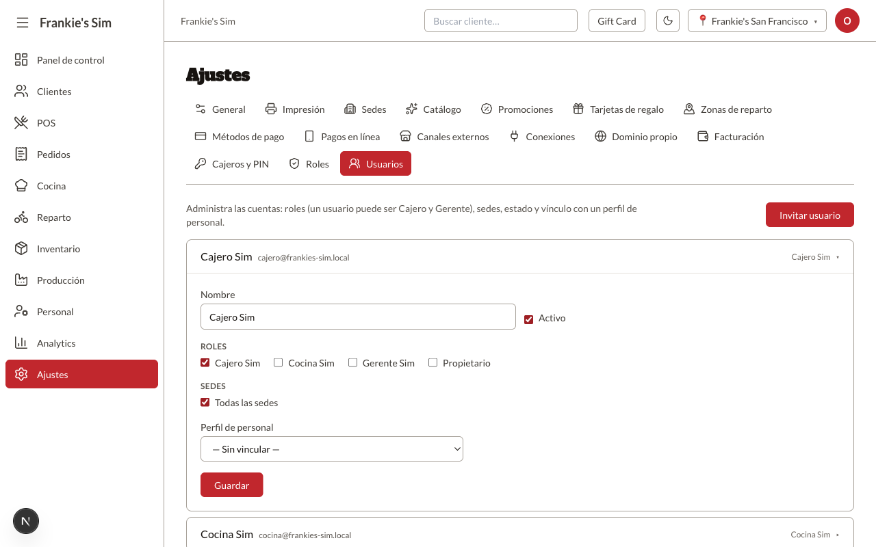Screen dimensions: 876x547
Task: Open the Facturación tab
Action: tap(730, 137)
